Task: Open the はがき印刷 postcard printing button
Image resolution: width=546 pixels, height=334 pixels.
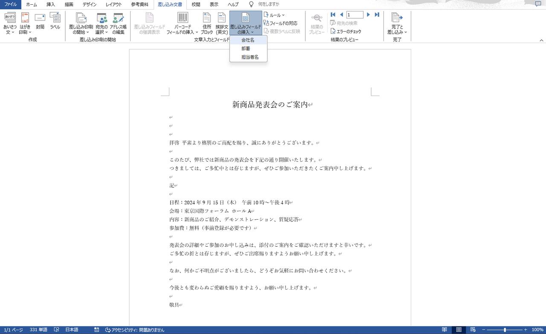Action: [x=25, y=23]
